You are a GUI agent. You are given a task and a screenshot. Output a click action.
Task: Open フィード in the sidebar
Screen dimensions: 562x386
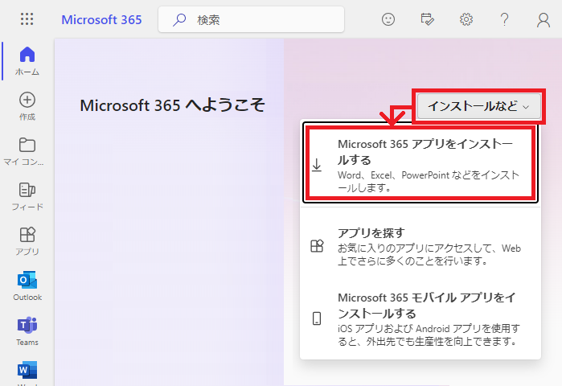27,197
